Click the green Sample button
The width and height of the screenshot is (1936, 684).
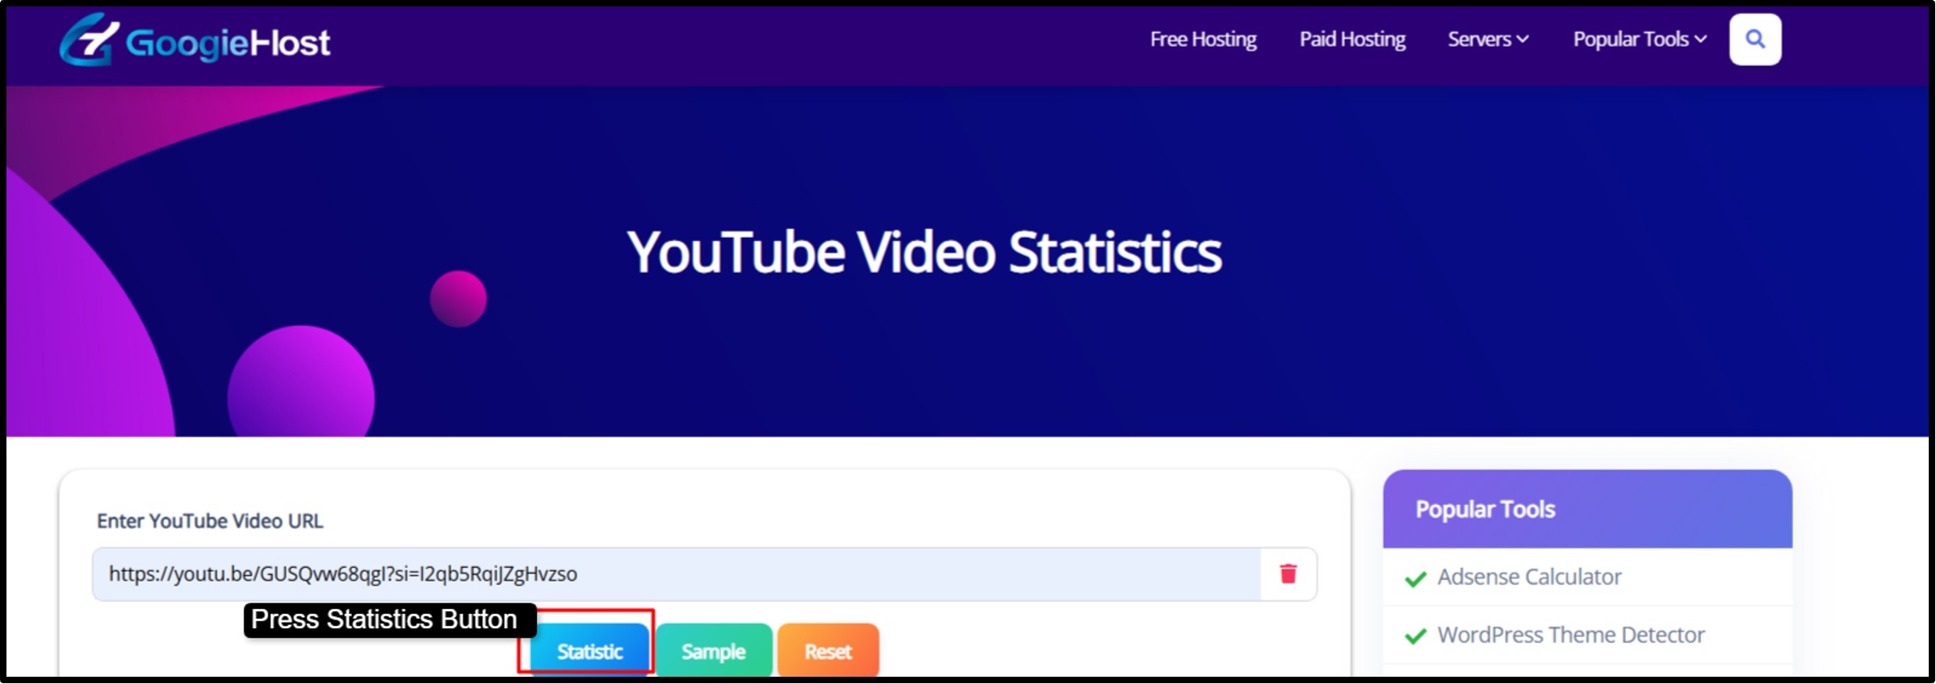[713, 650]
